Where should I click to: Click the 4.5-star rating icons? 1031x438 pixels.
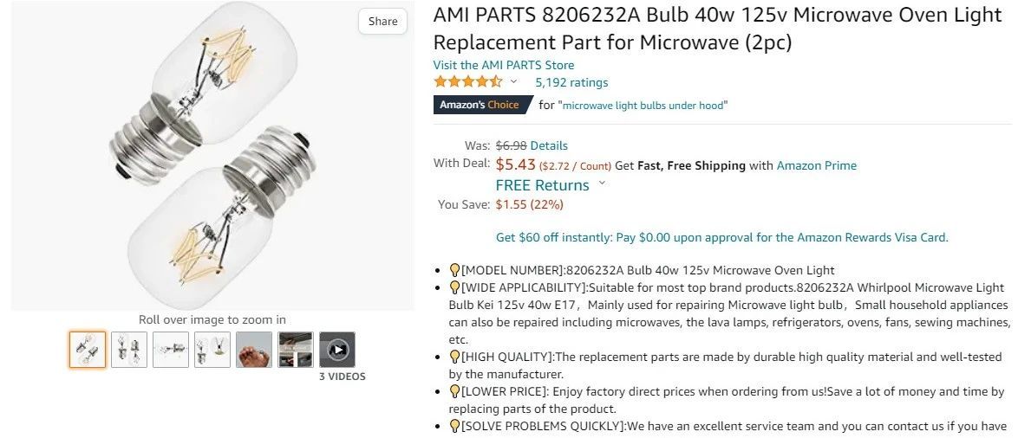(468, 82)
